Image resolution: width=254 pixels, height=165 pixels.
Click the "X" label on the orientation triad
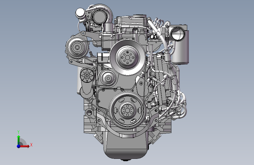pos(31,145)
